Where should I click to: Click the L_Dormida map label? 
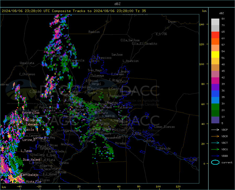click(x=163, y=148)
